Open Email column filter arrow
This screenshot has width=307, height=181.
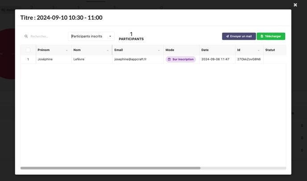point(159,51)
